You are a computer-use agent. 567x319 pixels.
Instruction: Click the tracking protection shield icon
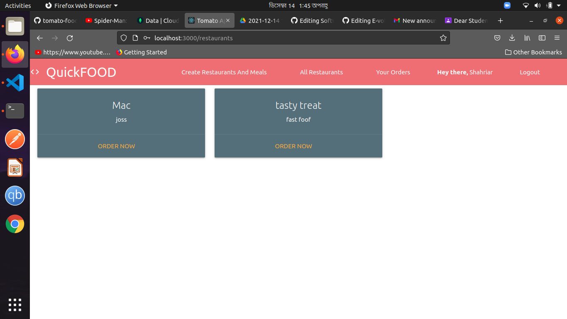[123, 38]
